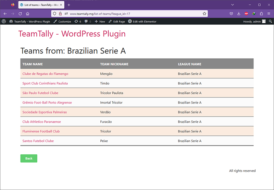Open the Pocket save icon
This screenshot has width=274, height=190.
231,14
